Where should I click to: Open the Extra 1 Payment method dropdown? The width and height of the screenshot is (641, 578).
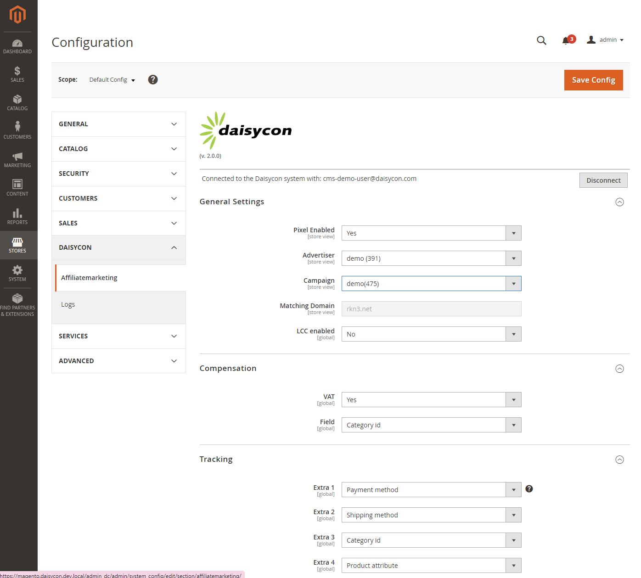432,490
